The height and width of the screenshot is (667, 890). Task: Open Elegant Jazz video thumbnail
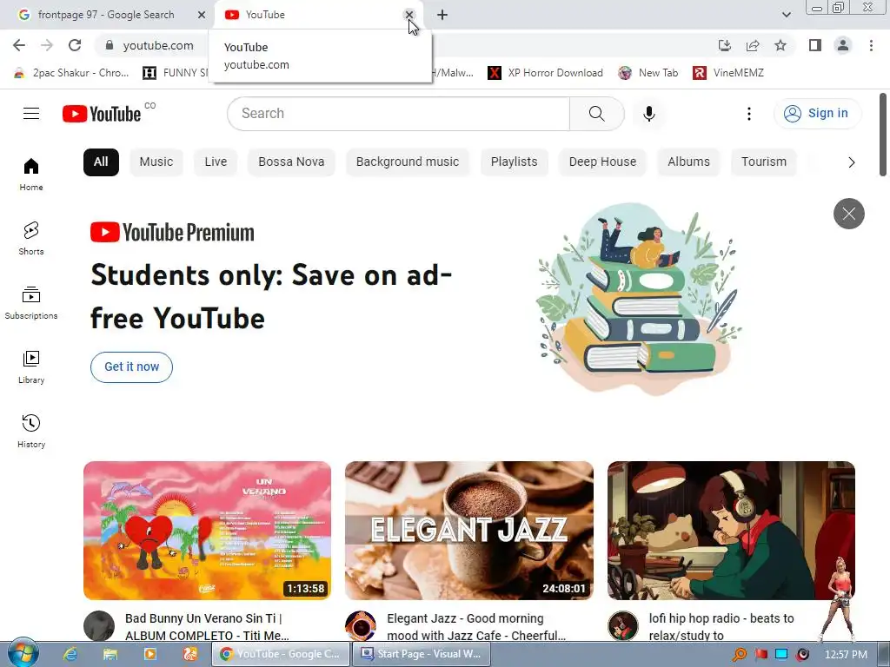[x=468, y=531]
